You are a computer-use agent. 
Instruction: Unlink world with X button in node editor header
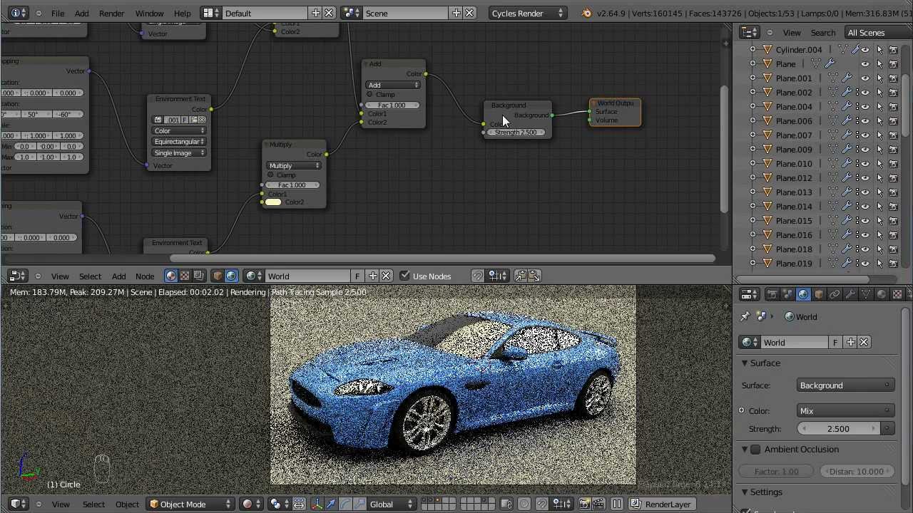pos(386,276)
